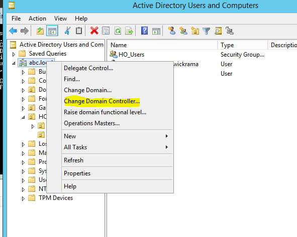Select the root Active Directory Users node
The width and height of the screenshot is (297, 237).
[61, 45]
